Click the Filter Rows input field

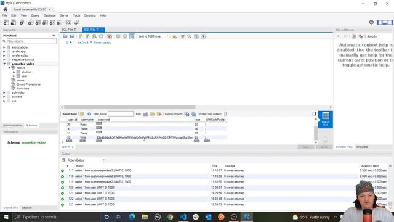121,114
